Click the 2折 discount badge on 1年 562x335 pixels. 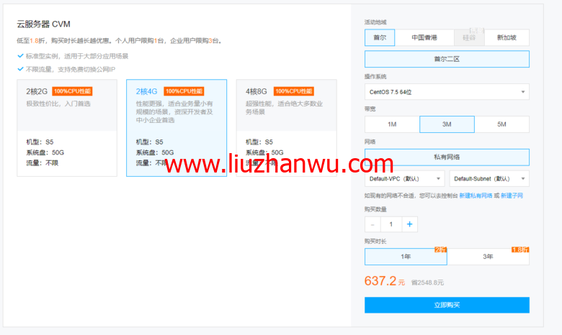(x=440, y=249)
